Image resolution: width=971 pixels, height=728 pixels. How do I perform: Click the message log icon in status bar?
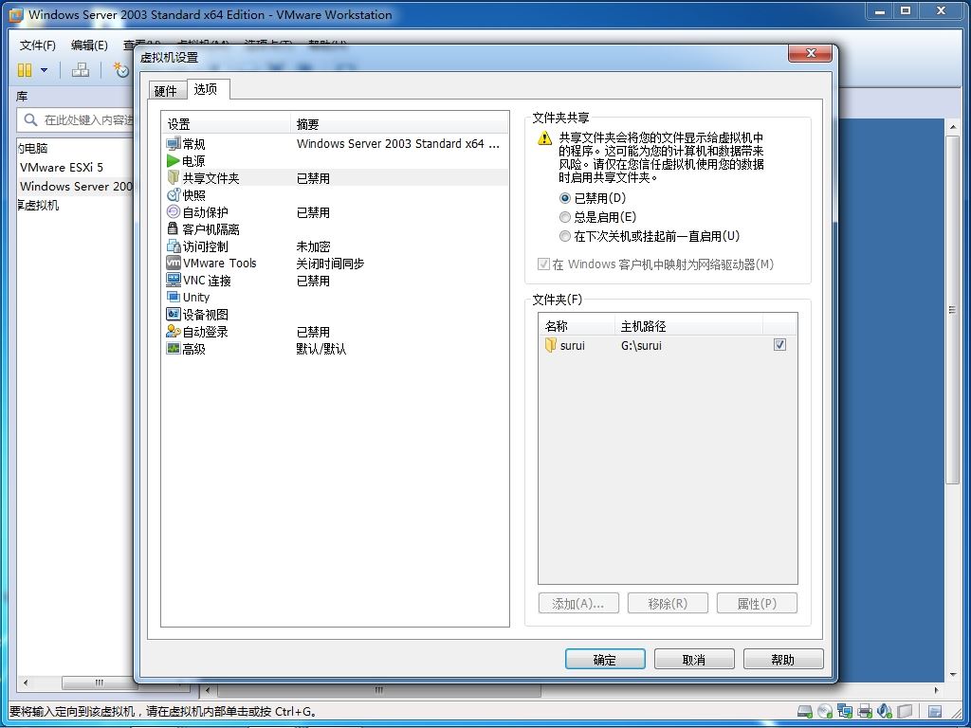(934, 711)
